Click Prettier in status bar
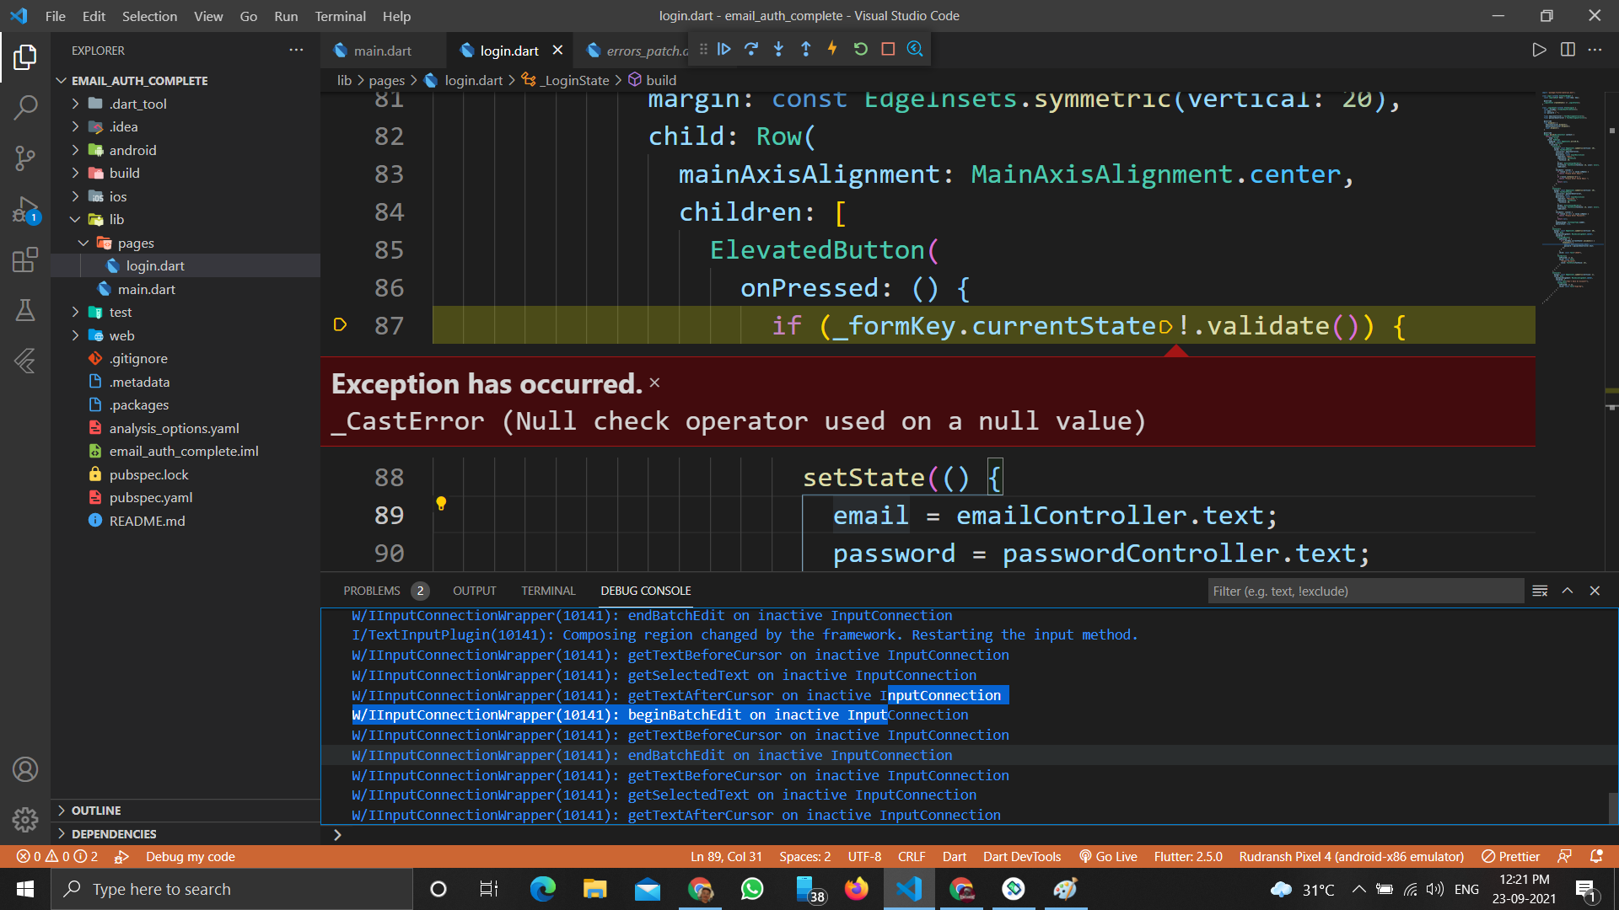The height and width of the screenshot is (910, 1619). click(x=1510, y=856)
